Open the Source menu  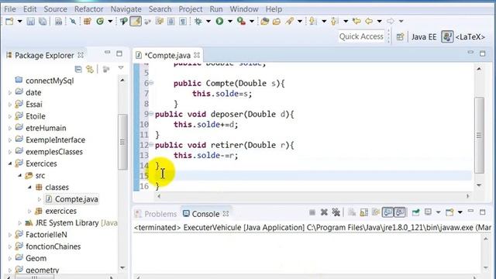[55, 9]
